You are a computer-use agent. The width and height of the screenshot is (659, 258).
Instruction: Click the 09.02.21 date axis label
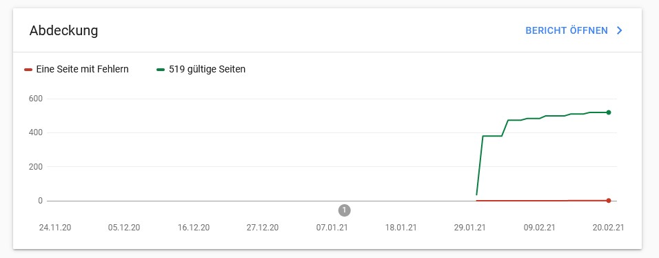(x=539, y=228)
